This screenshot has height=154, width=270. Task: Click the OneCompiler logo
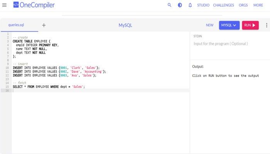[34, 5]
